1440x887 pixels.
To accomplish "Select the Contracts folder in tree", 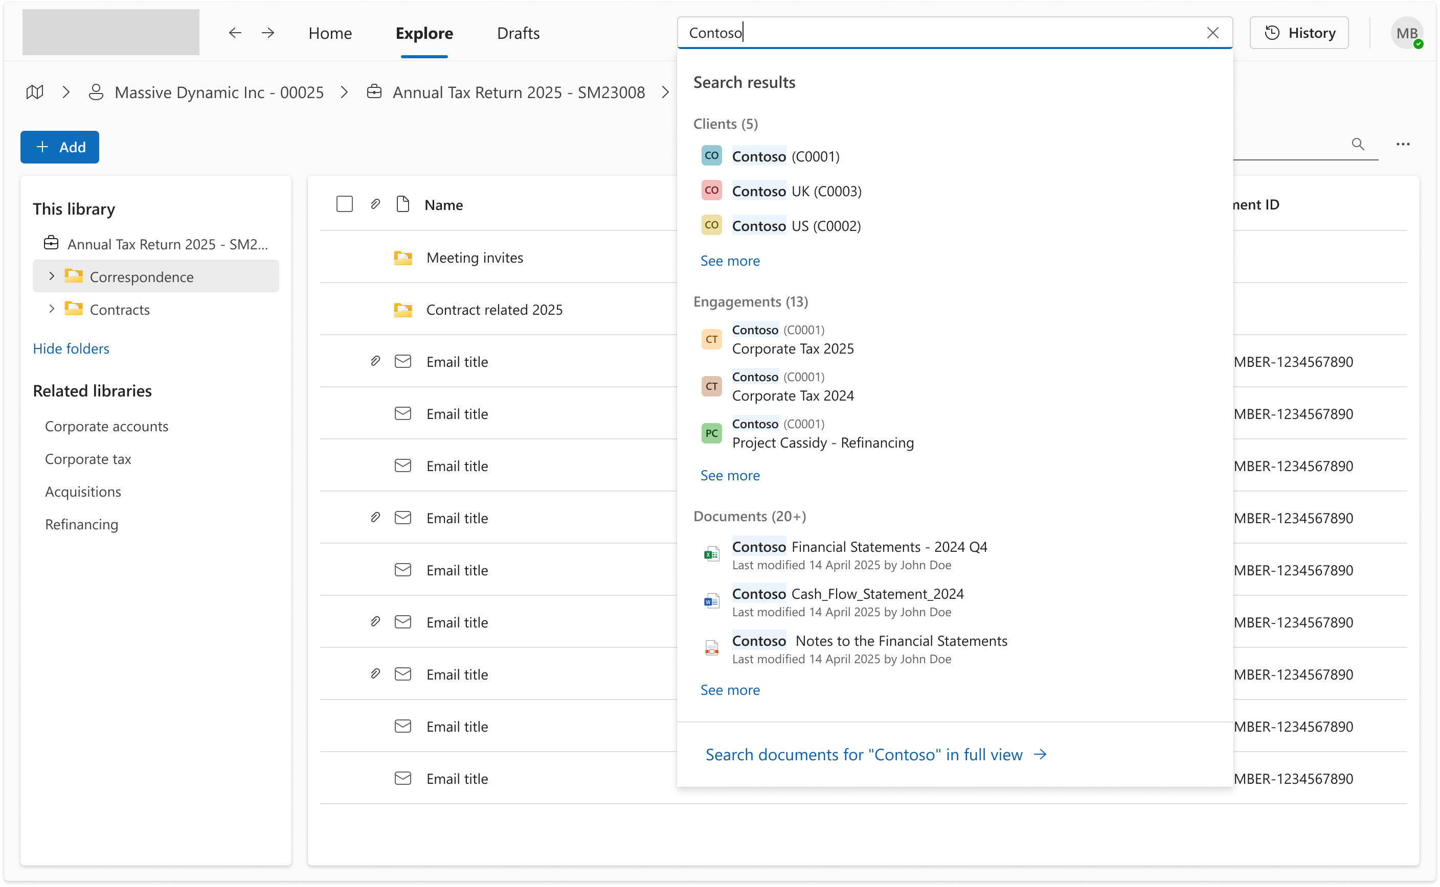I will coord(119,309).
